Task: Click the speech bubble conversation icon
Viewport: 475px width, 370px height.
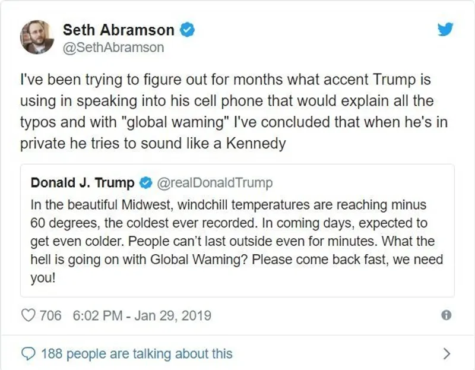Action: pyautogui.click(x=28, y=355)
